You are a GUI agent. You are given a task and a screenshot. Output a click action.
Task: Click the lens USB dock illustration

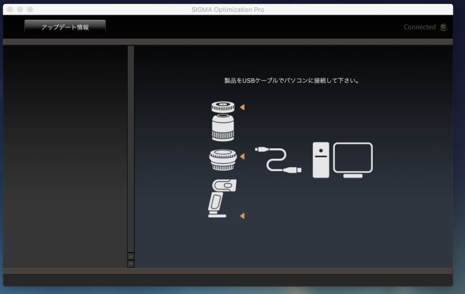click(223, 107)
